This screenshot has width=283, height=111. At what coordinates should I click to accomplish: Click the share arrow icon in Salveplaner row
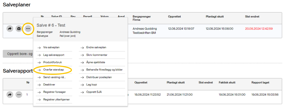[10, 29]
